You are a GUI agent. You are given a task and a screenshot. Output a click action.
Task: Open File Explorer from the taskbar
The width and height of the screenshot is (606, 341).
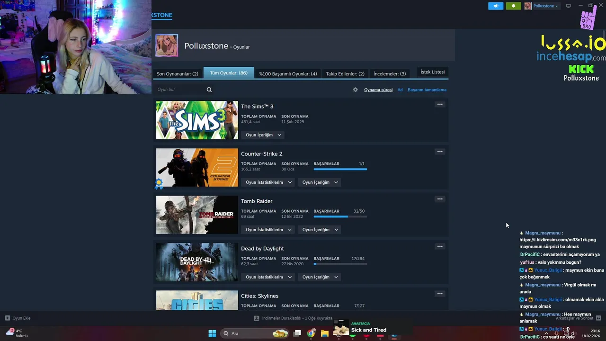[325, 333]
